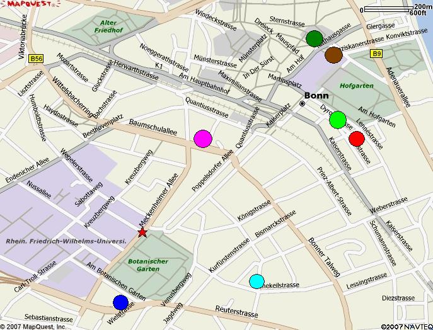Click the Botanischer Garten park label
433x330 pixels.
tap(147, 265)
